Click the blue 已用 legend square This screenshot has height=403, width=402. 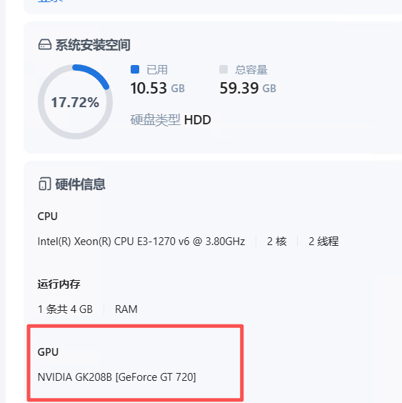[x=135, y=69]
